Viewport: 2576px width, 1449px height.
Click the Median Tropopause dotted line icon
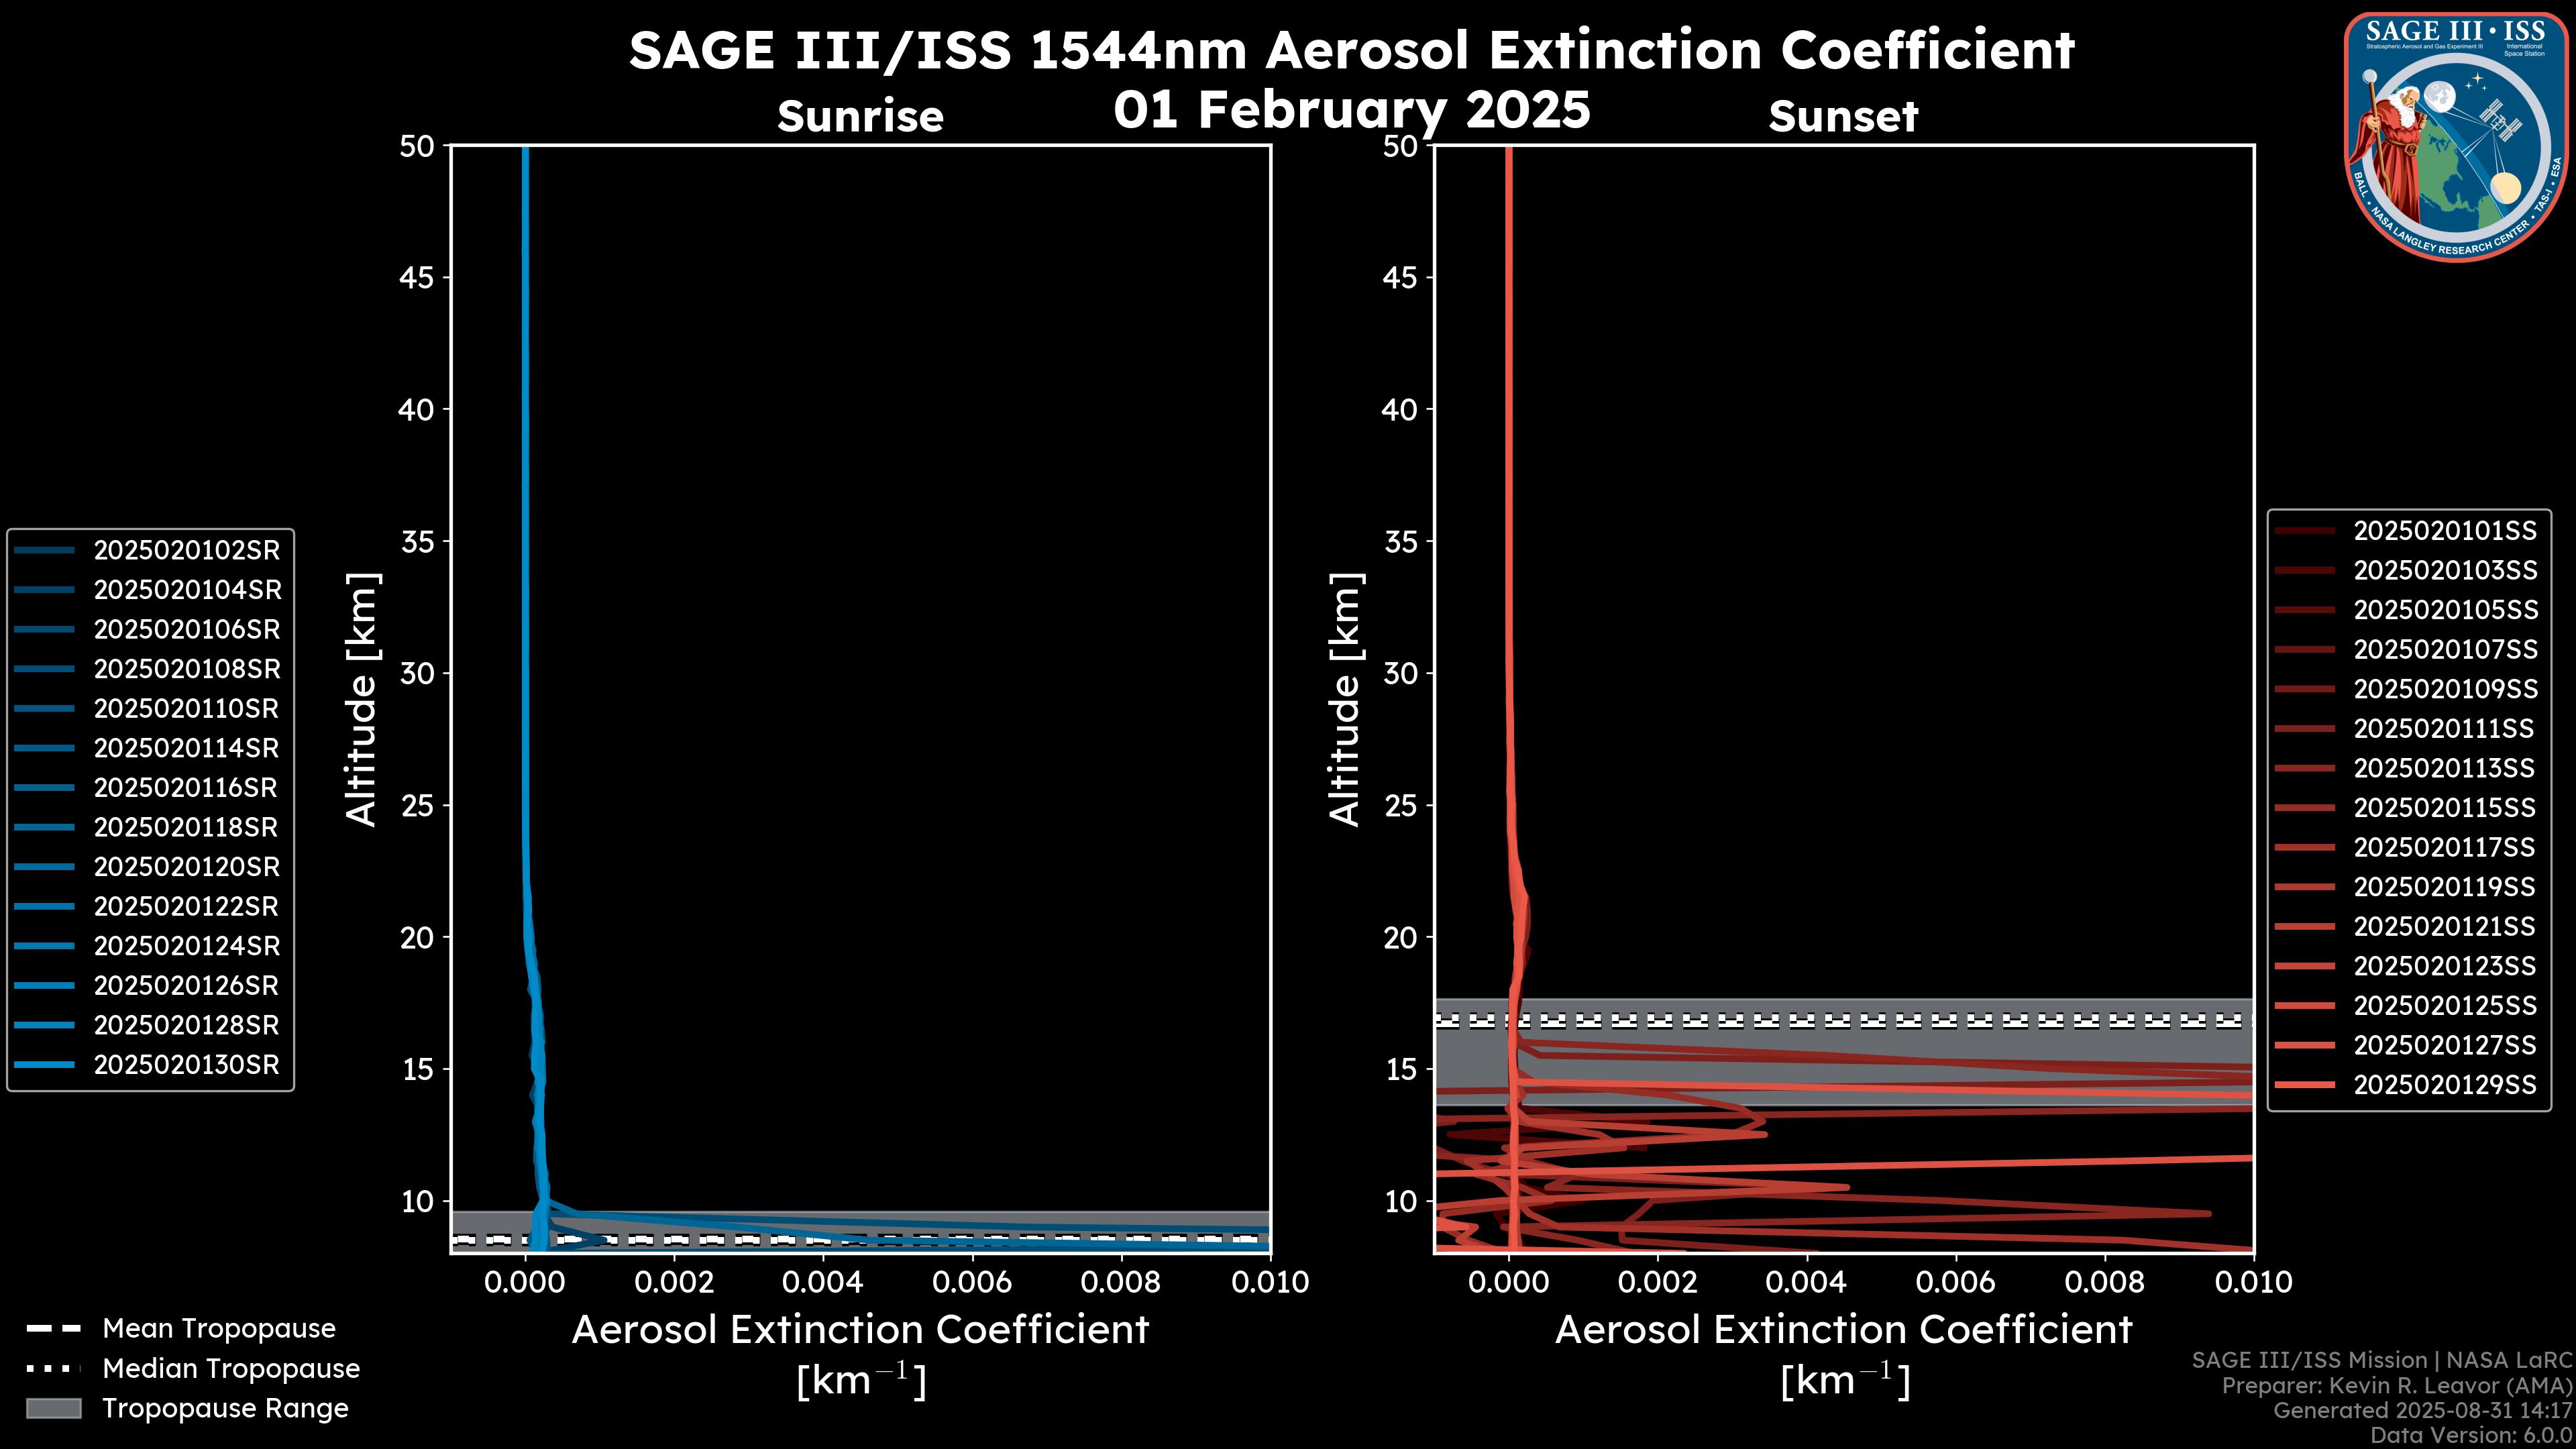[53, 1368]
